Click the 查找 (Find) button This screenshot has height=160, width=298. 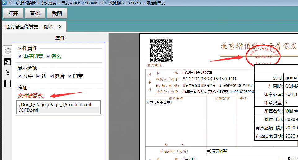pyautogui.click(x=35, y=13)
